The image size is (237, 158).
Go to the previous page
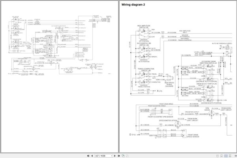[x=92, y=156]
